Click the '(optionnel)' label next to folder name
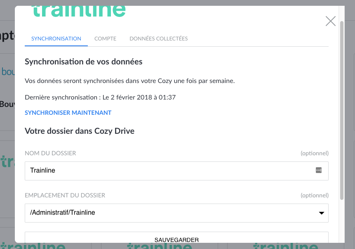This screenshot has width=355, height=249. pyautogui.click(x=315, y=153)
